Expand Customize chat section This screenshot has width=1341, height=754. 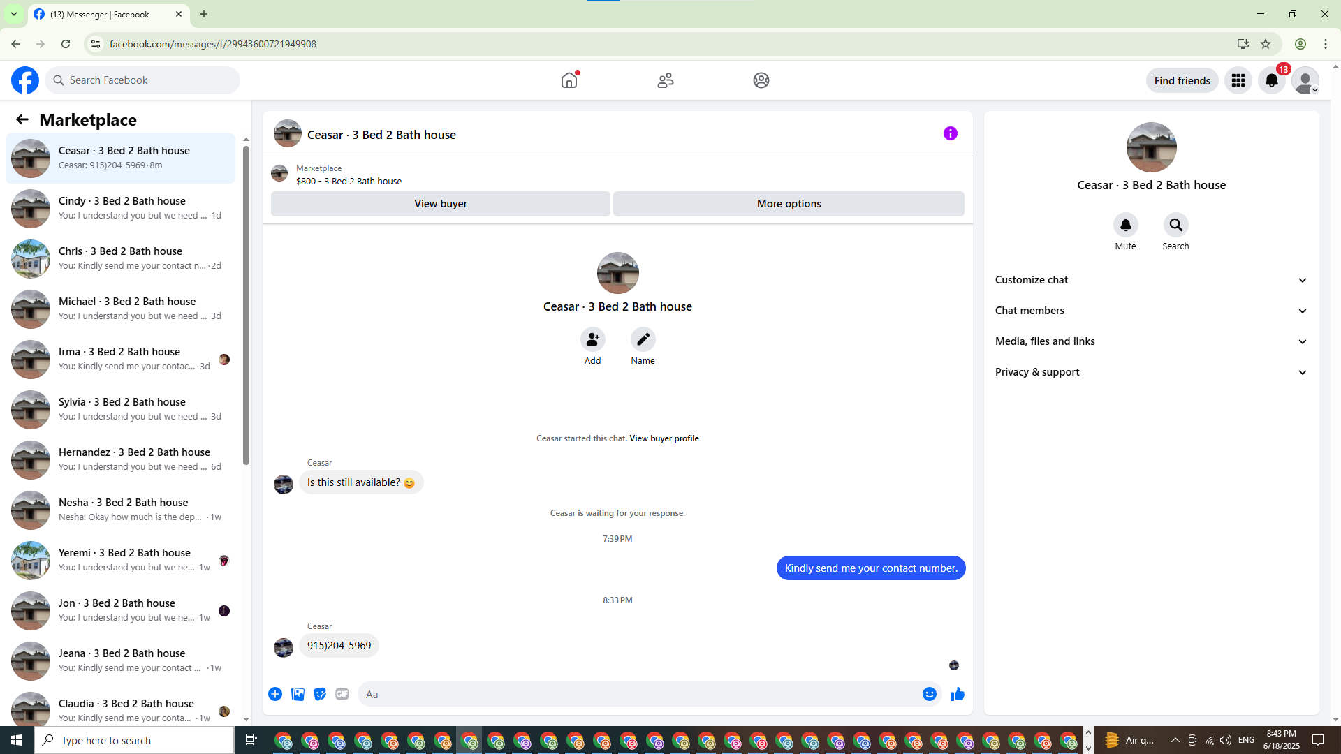click(1151, 280)
